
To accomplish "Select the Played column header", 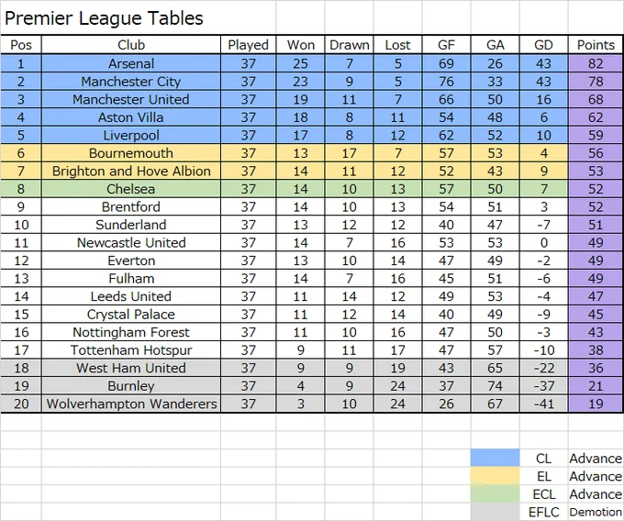I will tap(249, 45).
